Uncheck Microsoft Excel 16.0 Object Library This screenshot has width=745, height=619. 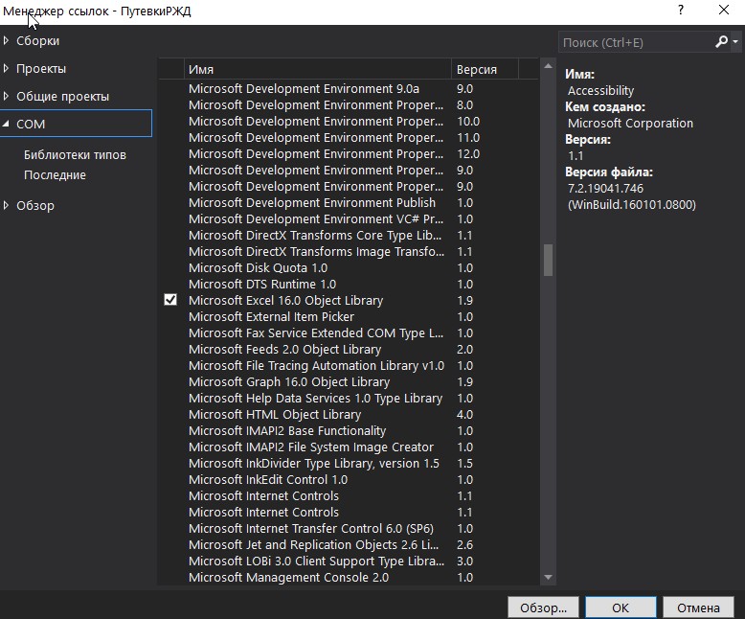coord(170,300)
